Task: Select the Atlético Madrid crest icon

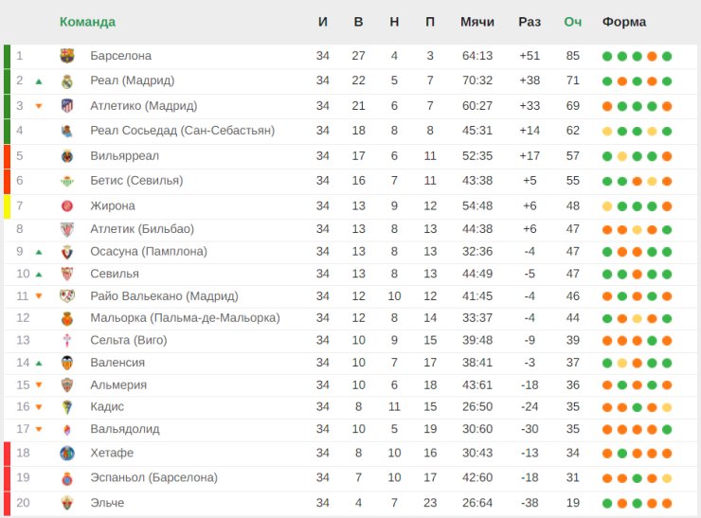Action: (67, 106)
